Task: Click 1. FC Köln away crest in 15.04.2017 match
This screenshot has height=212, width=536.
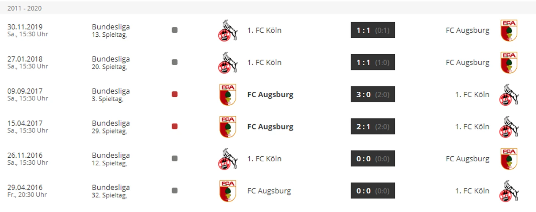Action: click(509, 127)
